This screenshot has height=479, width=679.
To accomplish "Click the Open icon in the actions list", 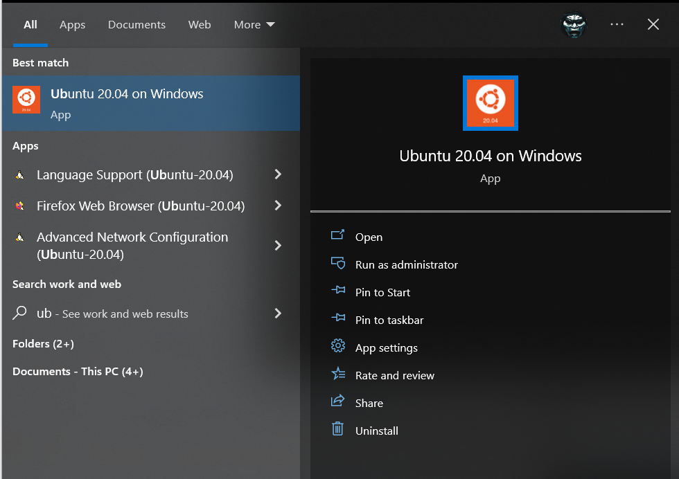I will pyautogui.click(x=337, y=236).
